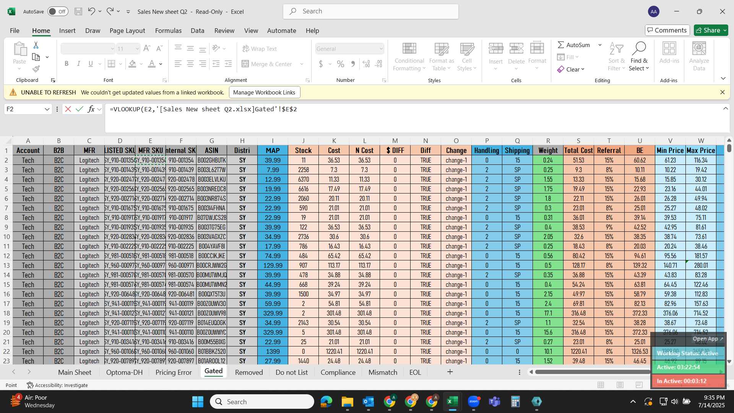Click the Increase Indent icon
This screenshot has height=413, width=734.
click(229, 64)
